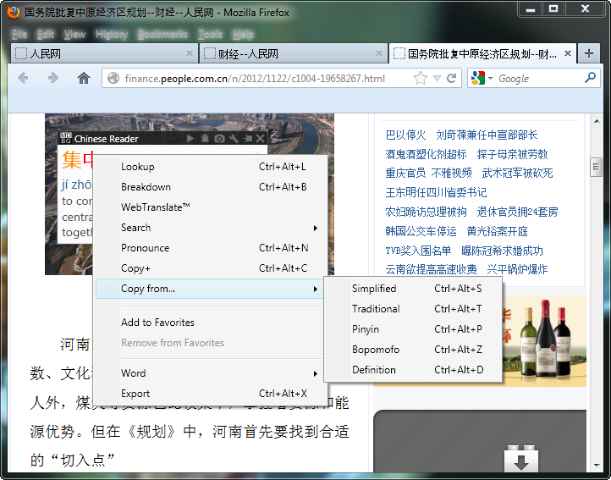This screenshot has height=480, width=611.
Task: Switch to the 财经--人民网 tab
Action: pos(293,53)
